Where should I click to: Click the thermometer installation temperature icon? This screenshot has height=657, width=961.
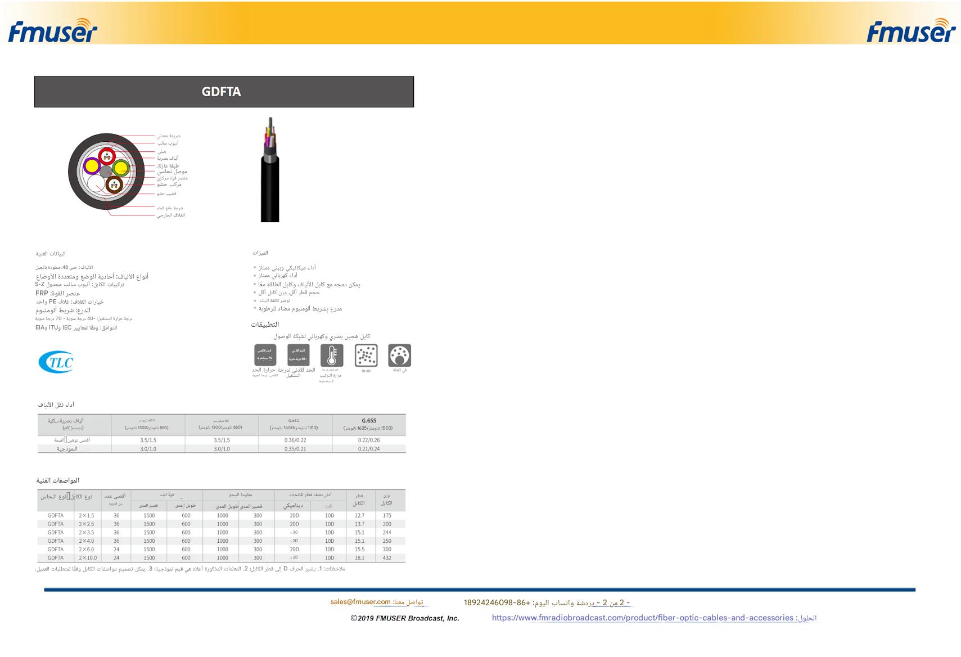click(x=332, y=355)
